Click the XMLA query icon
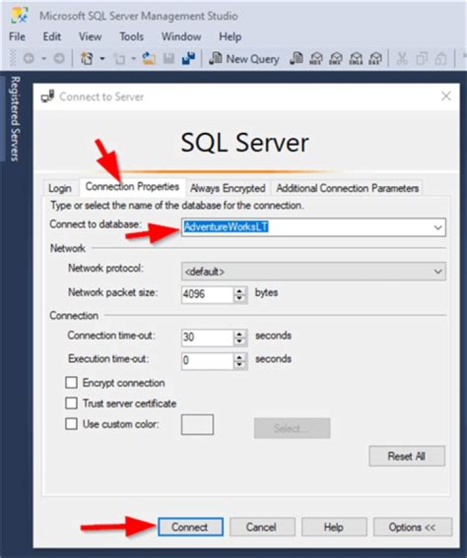 tap(355, 58)
